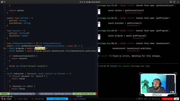Click current line number 54 in gutter
Viewport: 180px width, 101px height.
point(4,48)
